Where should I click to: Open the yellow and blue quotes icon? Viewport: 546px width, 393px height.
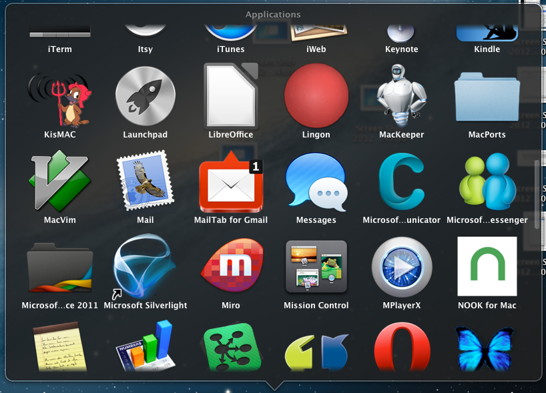coord(316,352)
